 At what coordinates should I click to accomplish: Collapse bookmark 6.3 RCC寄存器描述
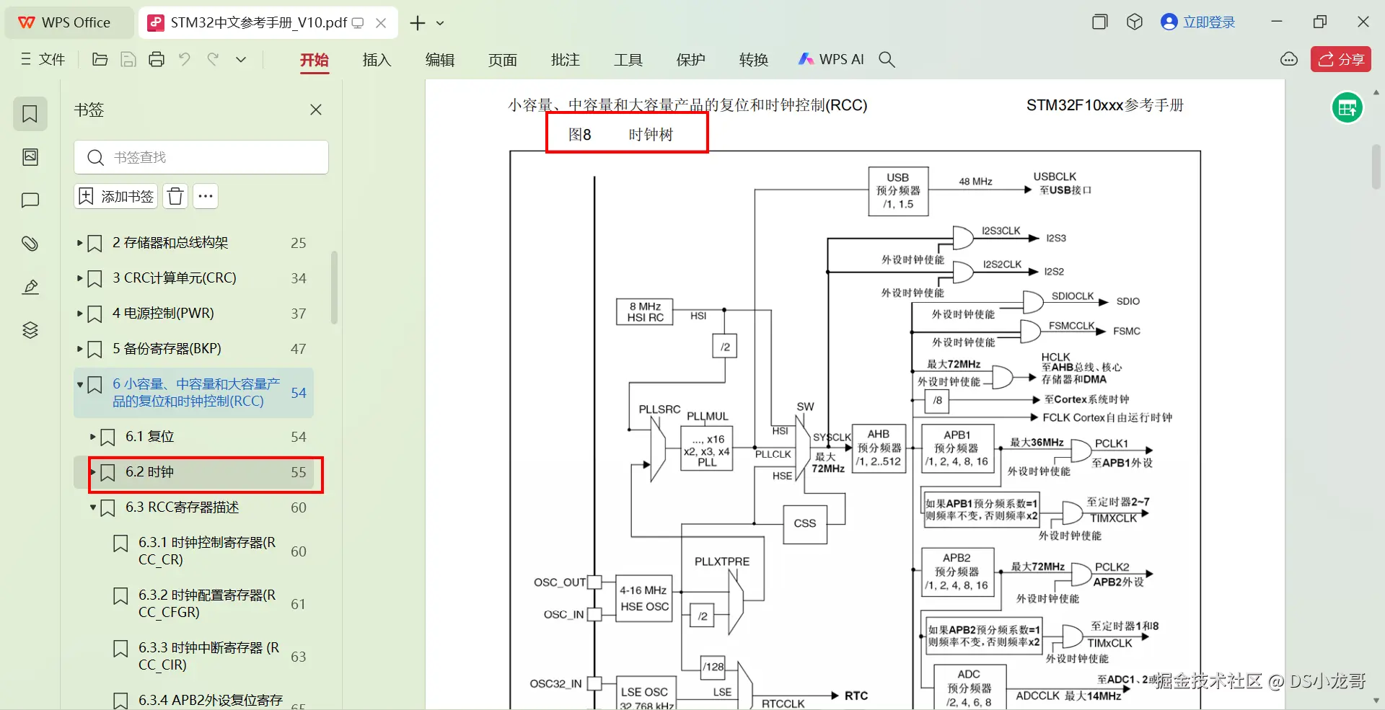(x=93, y=507)
